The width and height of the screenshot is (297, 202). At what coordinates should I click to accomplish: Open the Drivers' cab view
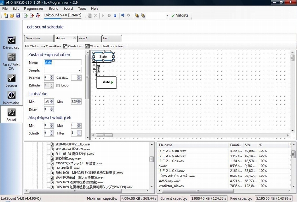tap(11, 42)
